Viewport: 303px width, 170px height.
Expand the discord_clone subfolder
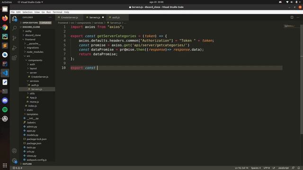click(x=33, y=35)
